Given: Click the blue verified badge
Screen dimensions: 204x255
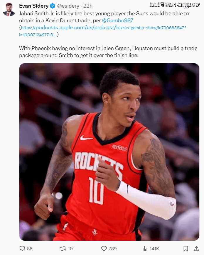Looking at the screenshot, I should tap(53, 6).
